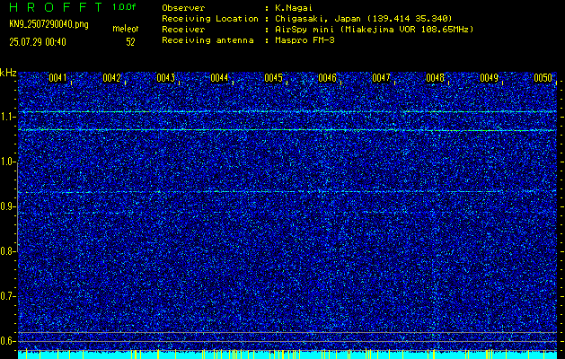Click the HROFFT title text
Screen dimensions: 565x359
55,7
